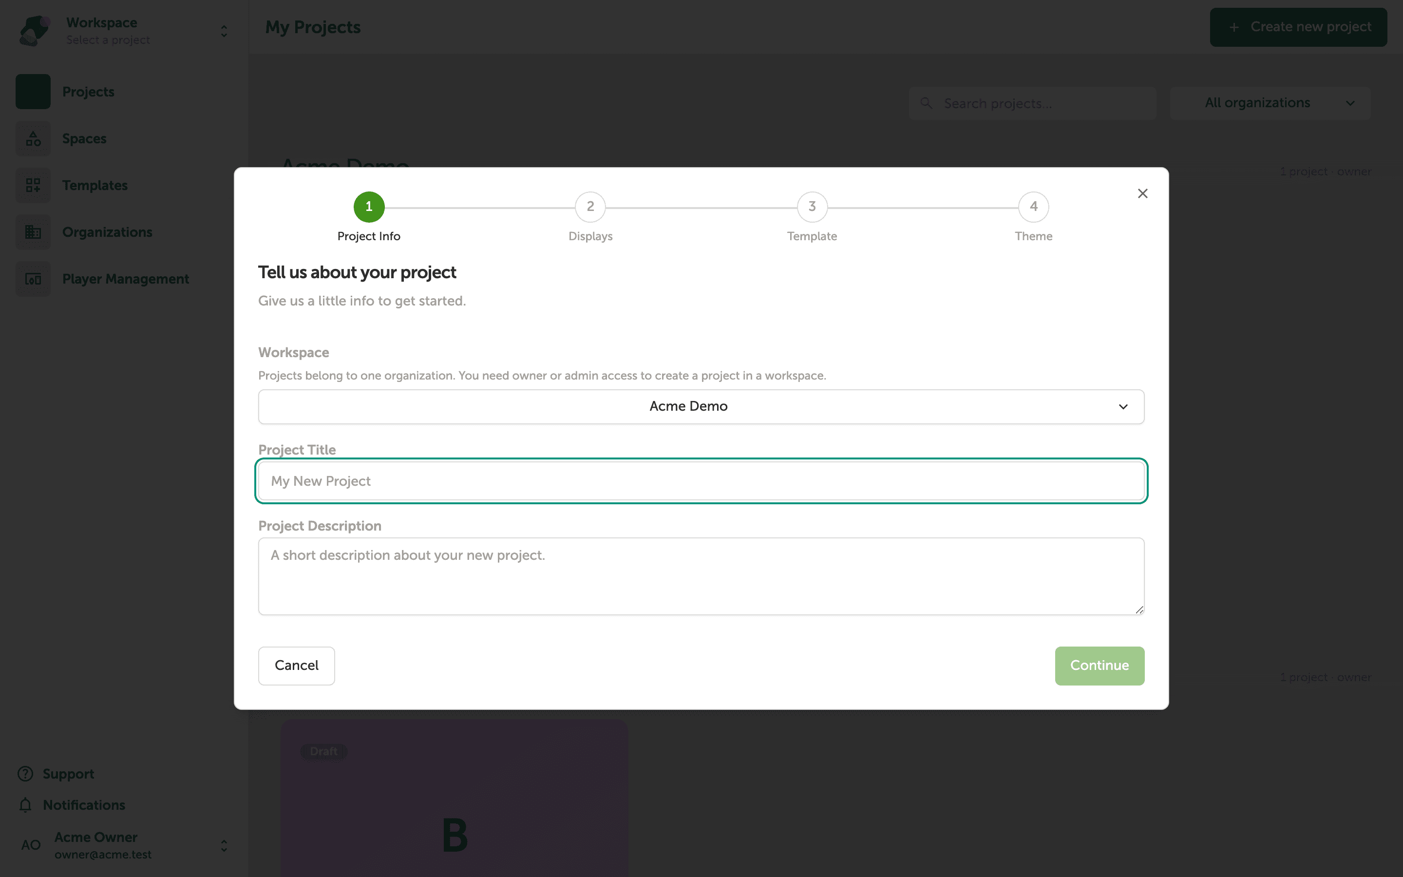Jump to step 3 Template

pos(812,207)
